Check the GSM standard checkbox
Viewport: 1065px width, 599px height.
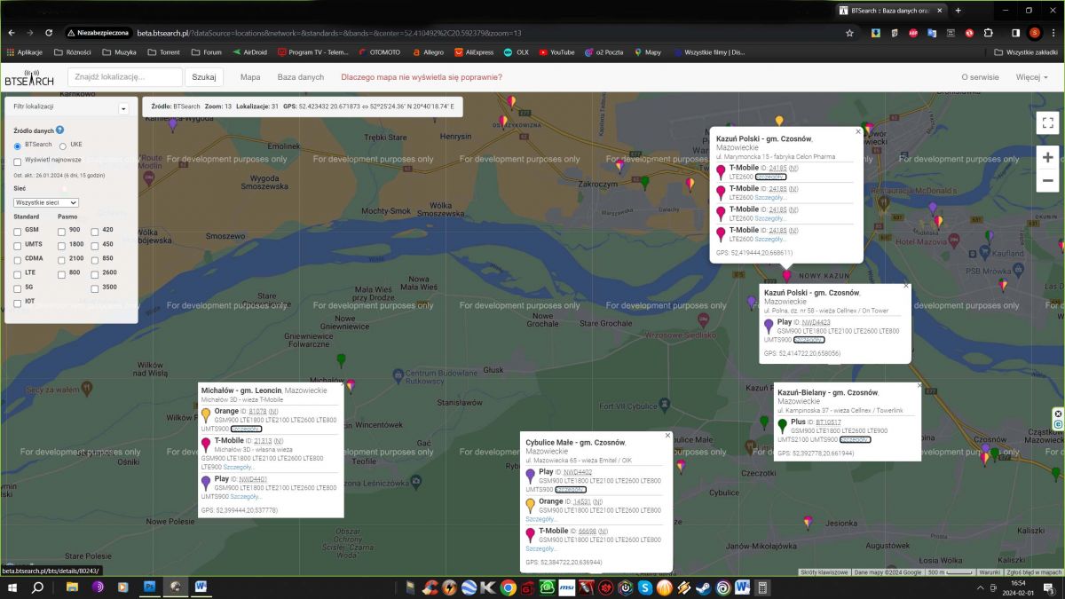point(18,231)
